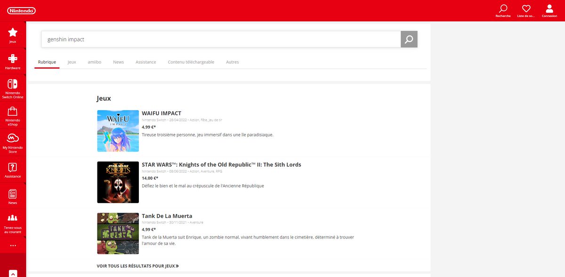Open My Nintendo Store in sidebar
565x277 pixels.
click(x=13, y=143)
